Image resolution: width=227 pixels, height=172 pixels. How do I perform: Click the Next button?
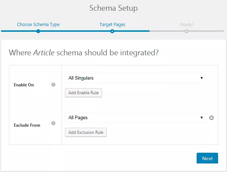point(207,158)
